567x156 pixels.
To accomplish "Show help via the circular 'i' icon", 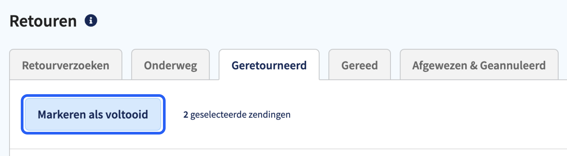I will (91, 20).
